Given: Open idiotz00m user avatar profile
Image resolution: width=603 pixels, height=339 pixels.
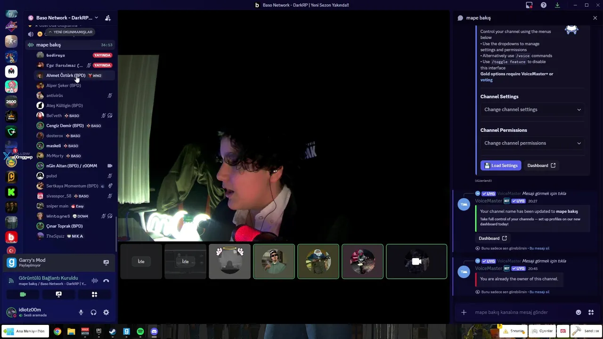Looking at the screenshot, I should point(11,312).
